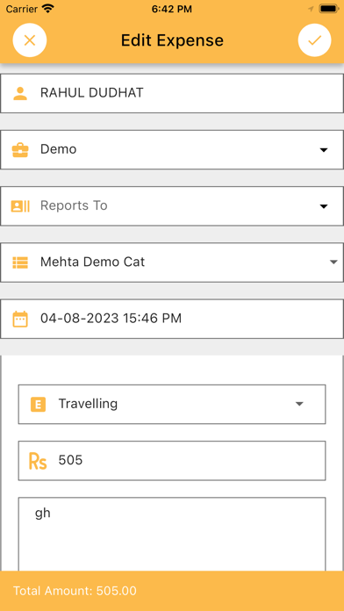Click the person icon beside RAHUL DUDHAT
Screen dimensions: 344x611
(x=20, y=94)
